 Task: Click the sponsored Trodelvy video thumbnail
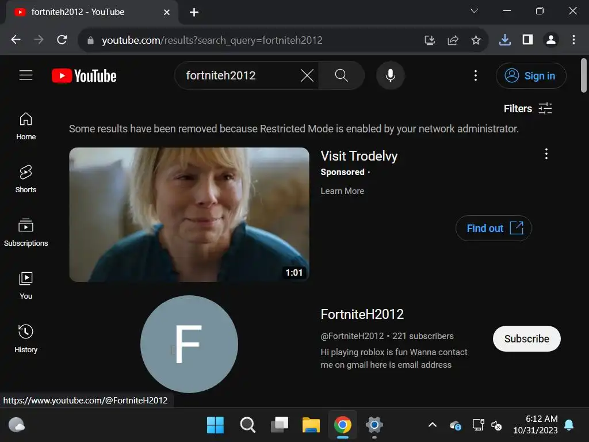coord(189,215)
